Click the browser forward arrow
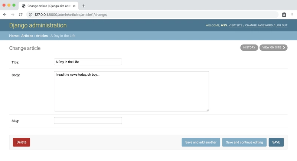This screenshot has width=297, height=161. point(13,14)
